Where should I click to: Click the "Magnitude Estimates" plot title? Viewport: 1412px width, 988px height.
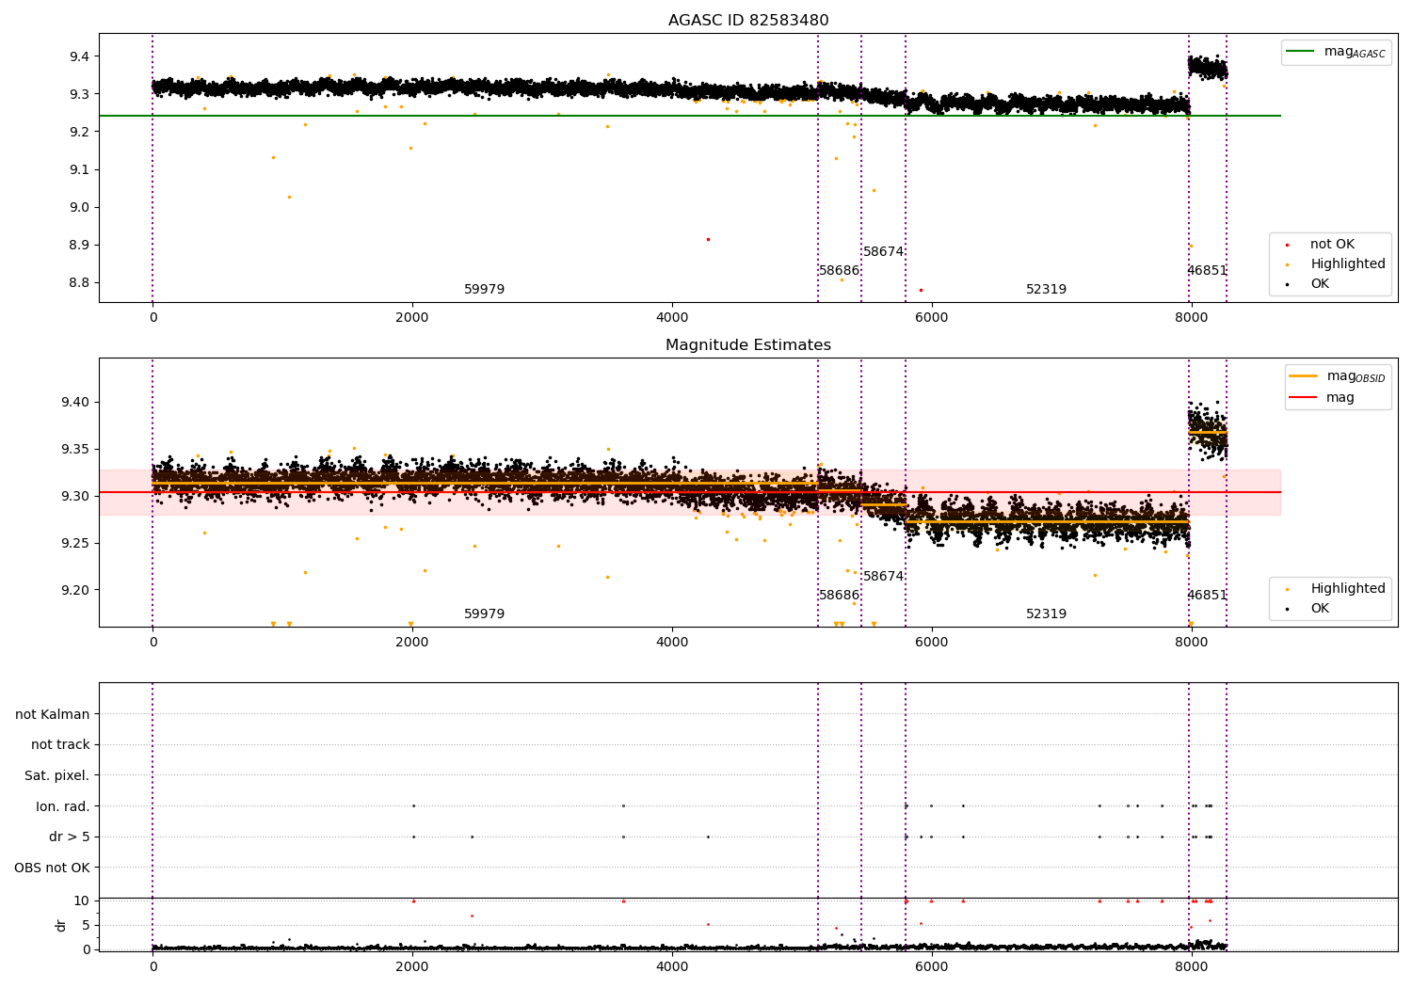tap(748, 345)
